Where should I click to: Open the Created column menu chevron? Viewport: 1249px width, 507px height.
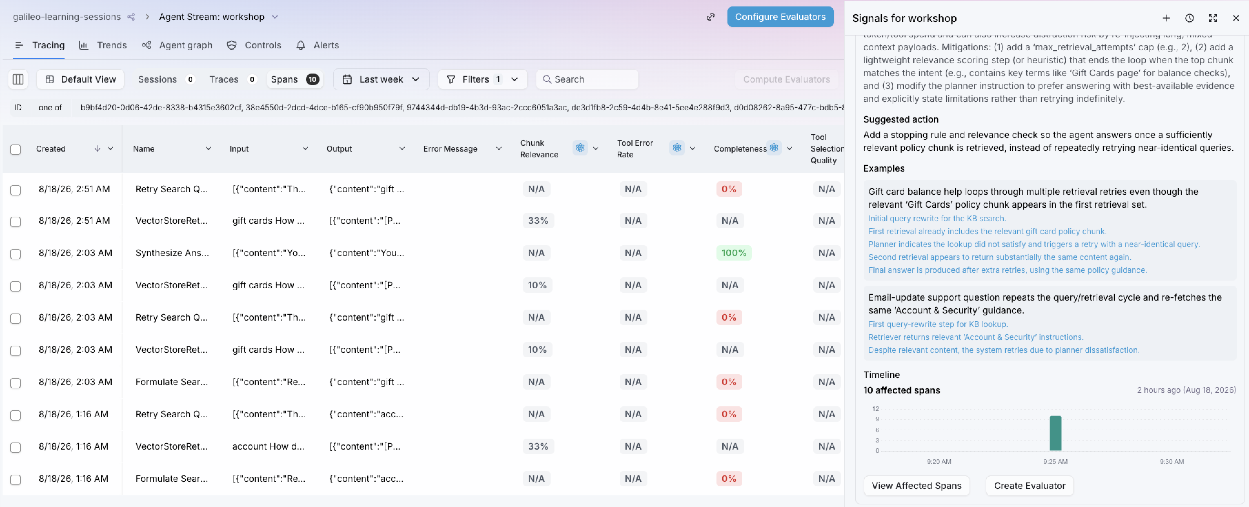coord(110,148)
